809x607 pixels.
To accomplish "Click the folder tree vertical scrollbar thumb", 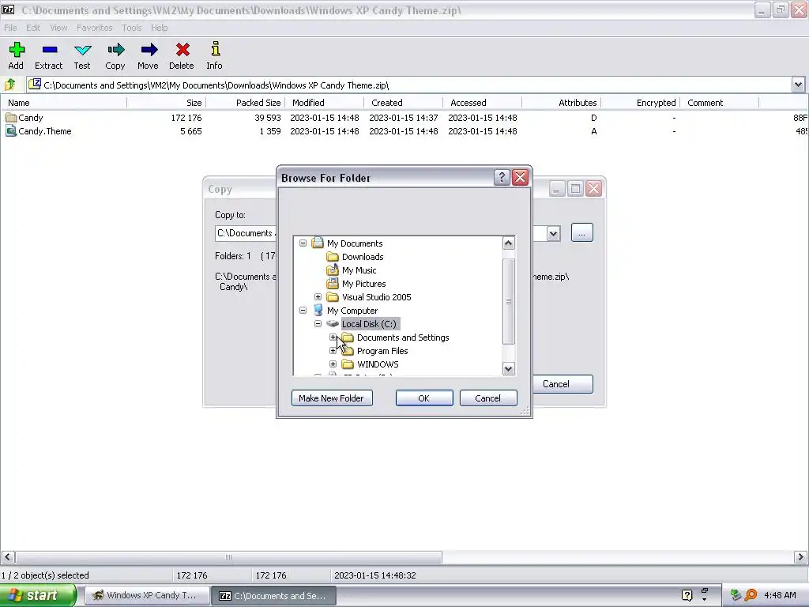I will pos(509,301).
